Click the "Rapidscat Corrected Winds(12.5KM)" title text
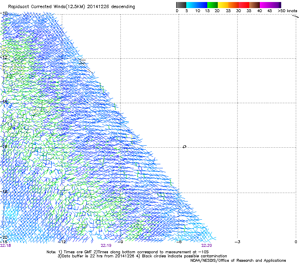Viewport: 299px width, 263px height. pyautogui.click(x=46, y=7)
